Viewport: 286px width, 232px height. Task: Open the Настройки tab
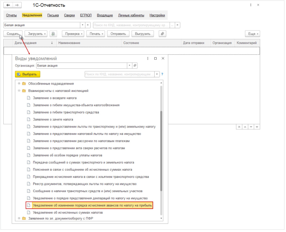tap(157, 15)
